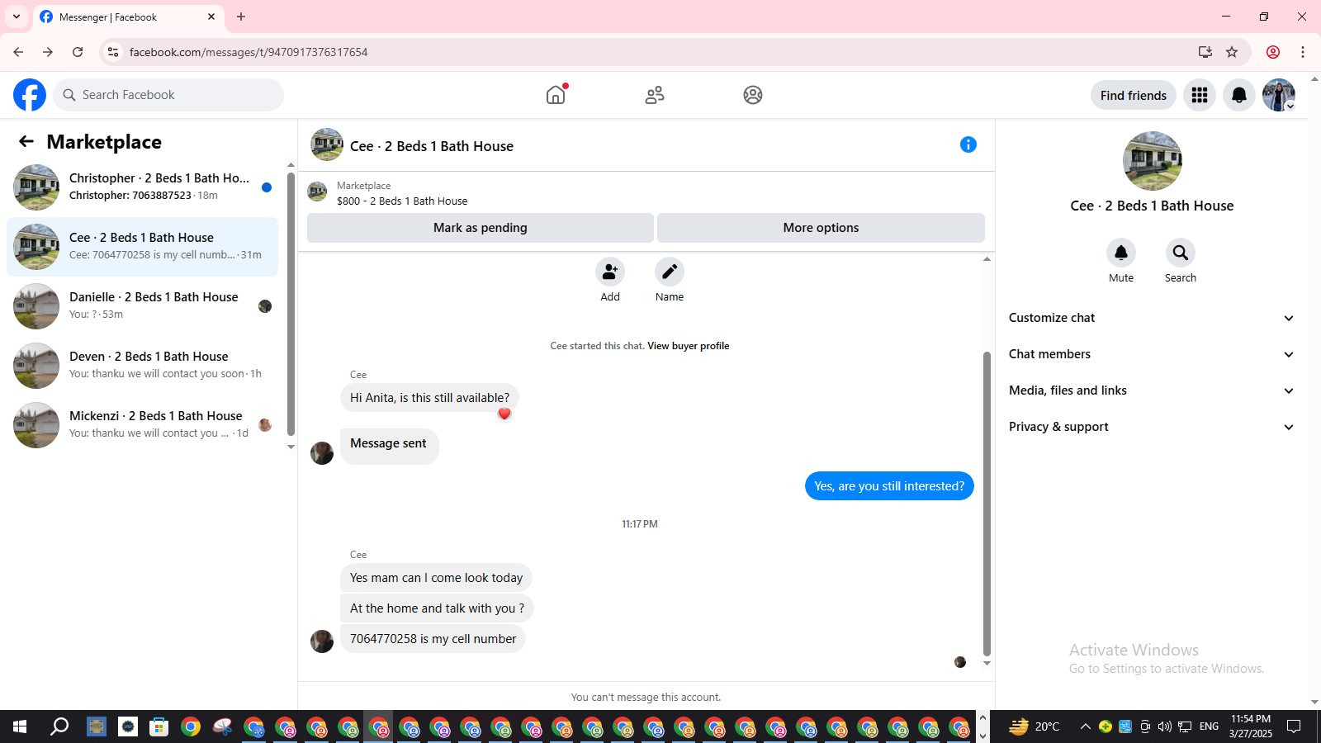Click Mark as pending

tap(481, 228)
